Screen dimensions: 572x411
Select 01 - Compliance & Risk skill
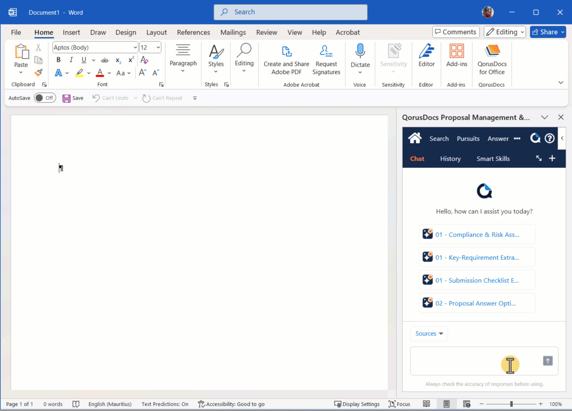(x=477, y=234)
